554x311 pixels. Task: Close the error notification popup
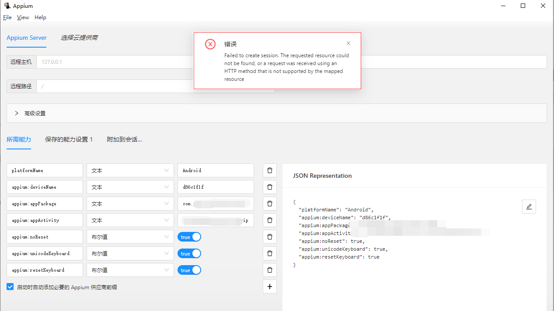click(348, 43)
